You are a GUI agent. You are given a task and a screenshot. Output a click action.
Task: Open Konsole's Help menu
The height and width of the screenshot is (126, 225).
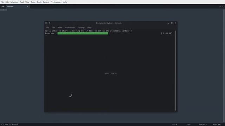pyautogui.click(x=89, y=27)
